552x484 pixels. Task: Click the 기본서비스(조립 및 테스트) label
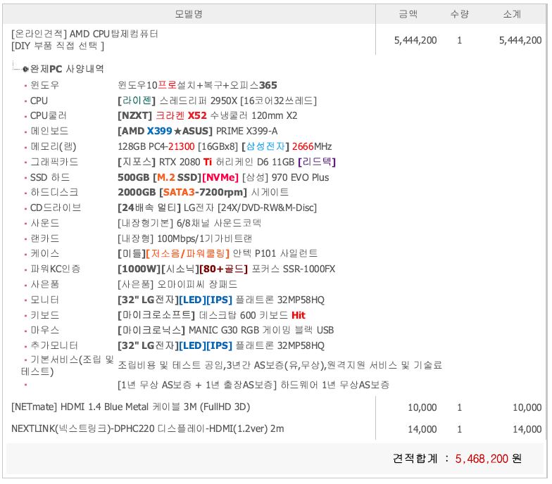point(68,365)
